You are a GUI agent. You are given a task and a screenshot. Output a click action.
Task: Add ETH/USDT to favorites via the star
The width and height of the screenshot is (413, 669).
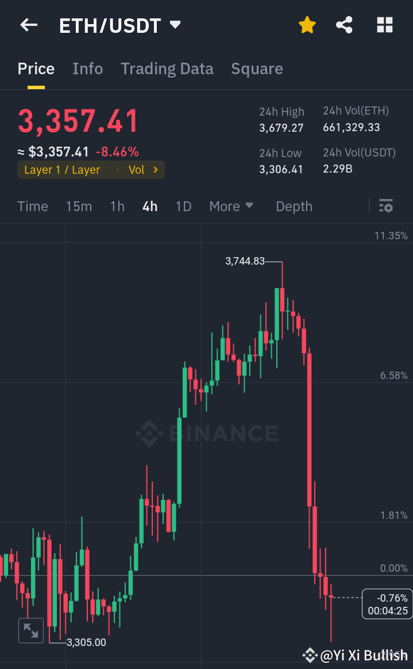pyautogui.click(x=307, y=25)
